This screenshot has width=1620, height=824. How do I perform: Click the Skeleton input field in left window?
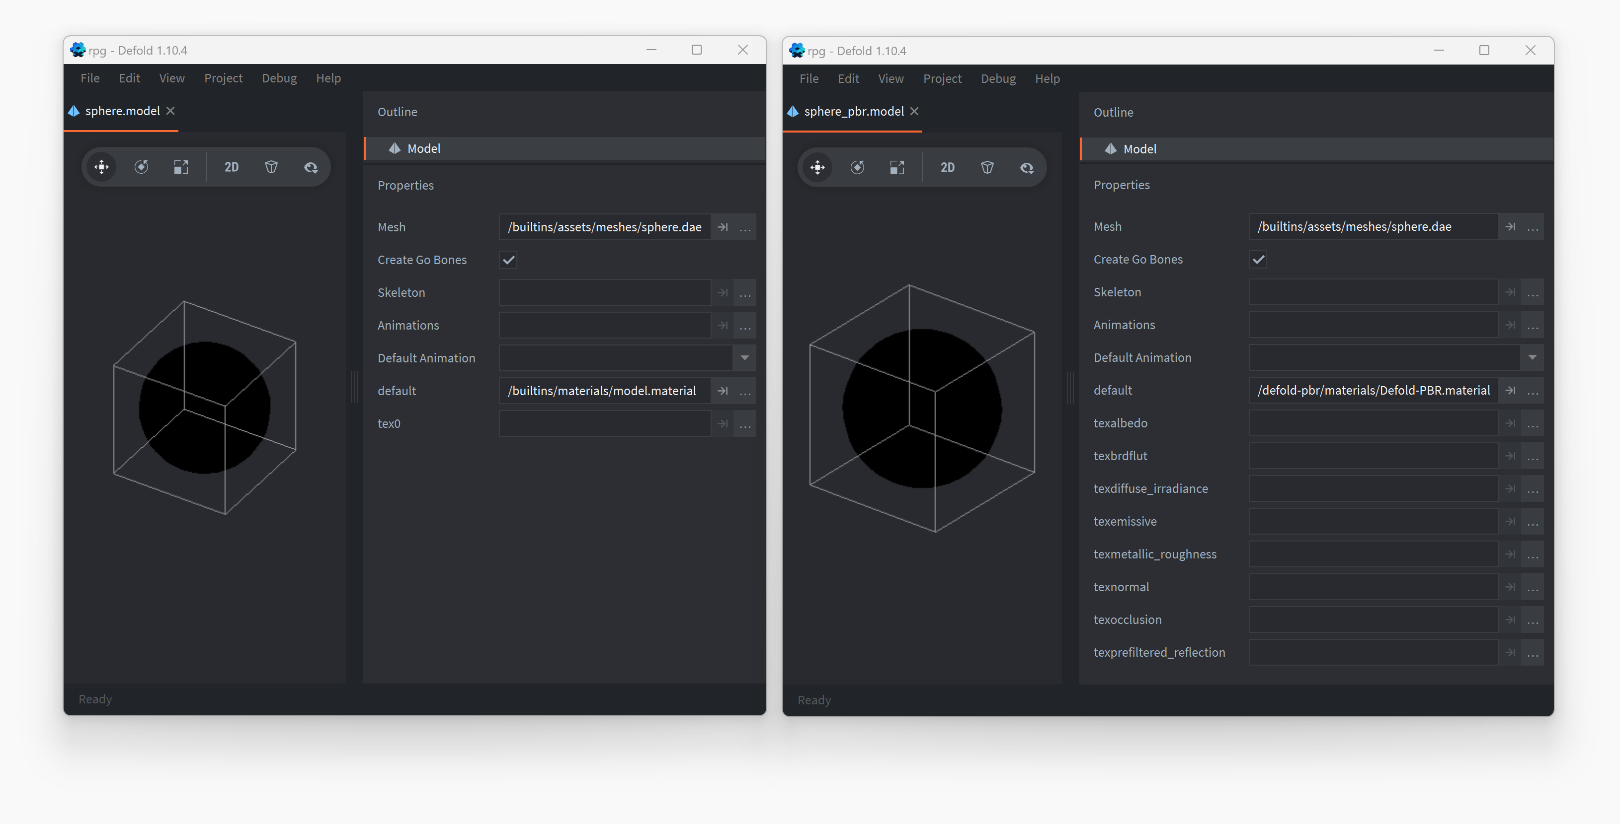604,293
